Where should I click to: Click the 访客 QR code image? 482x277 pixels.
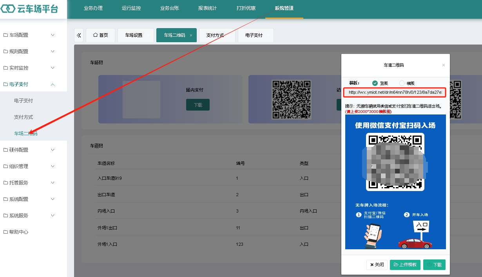pyautogui.click(x=292, y=99)
